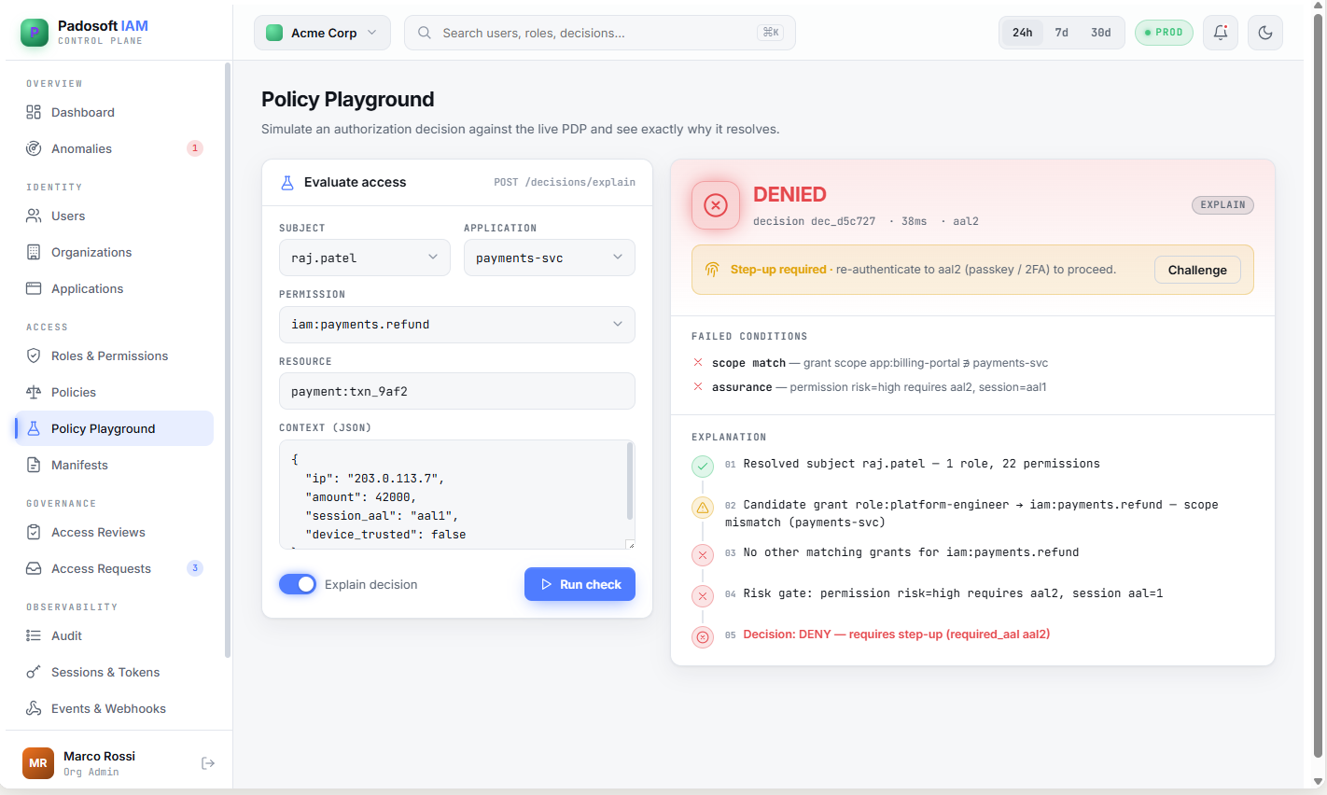Viewport: 1327px width, 795px height.
Task: Open the Acme Corp organization switcher
Action: click(323, 33)
